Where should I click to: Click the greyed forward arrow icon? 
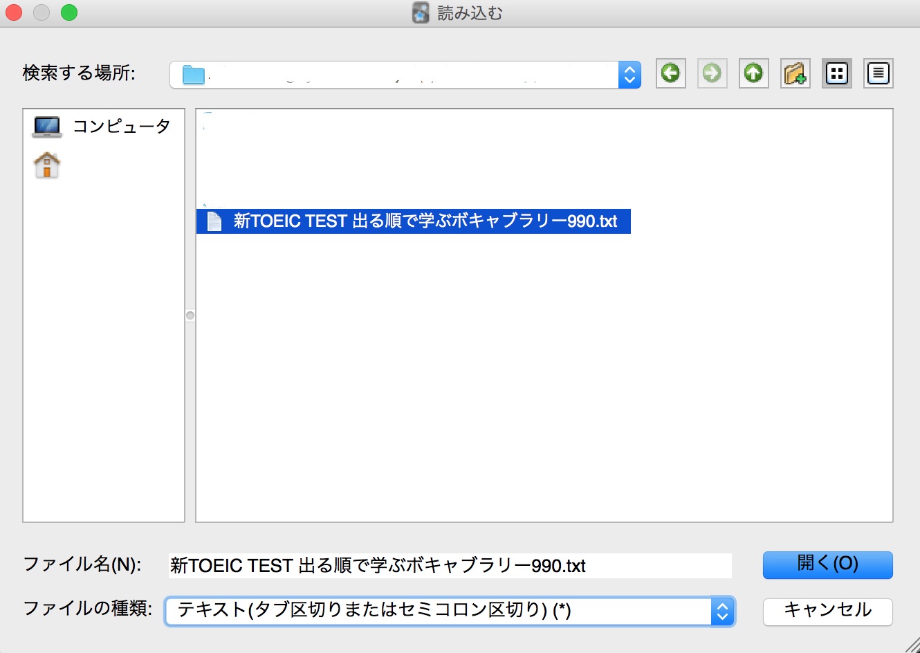coord(712,73)
